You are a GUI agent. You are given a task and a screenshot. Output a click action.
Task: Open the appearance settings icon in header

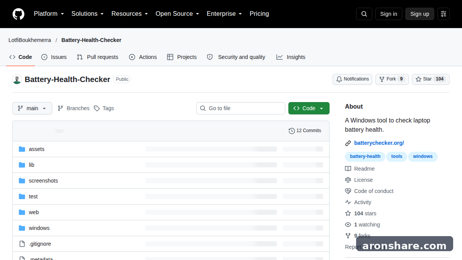tap(444, 14)
